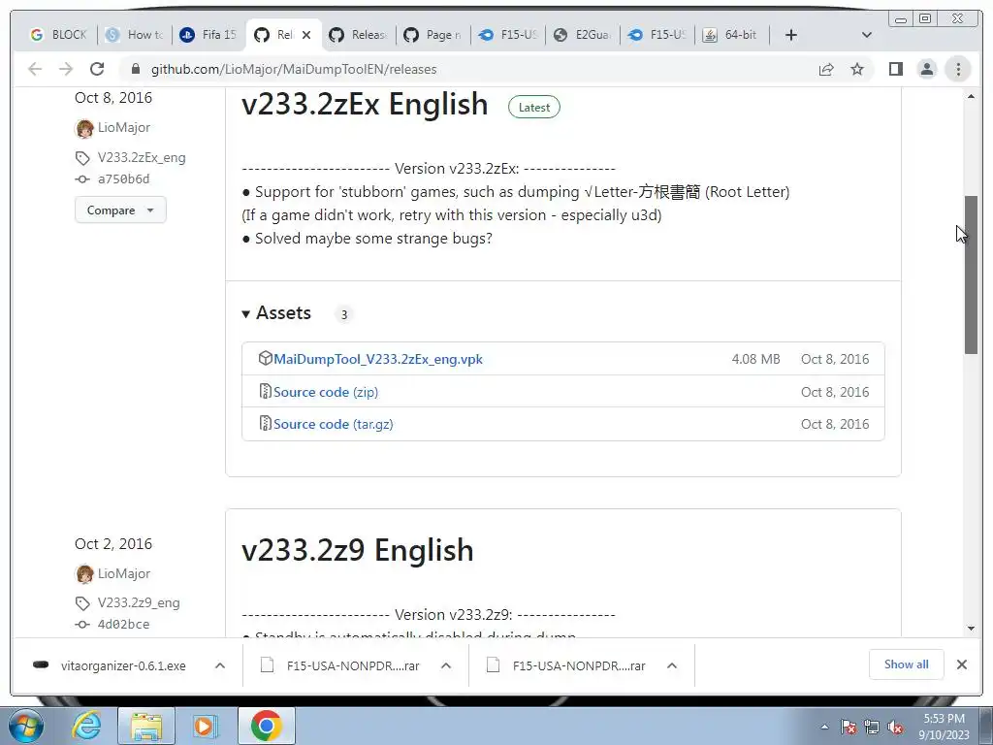Viewport: 993px width, 745px height.
Task: Open the tab search chevron
Action: click(867, 35)
